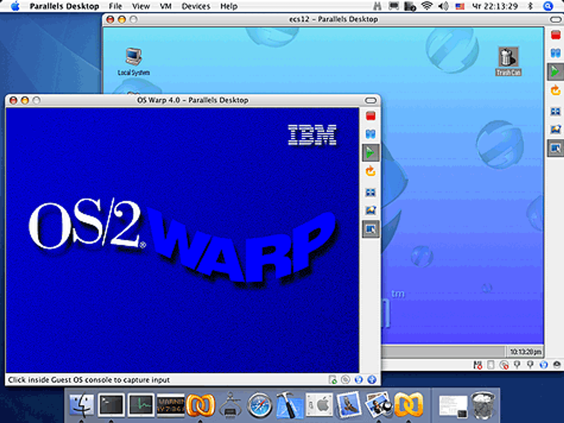
Task: Open Finder from the Dock
Action: (82, 405)
